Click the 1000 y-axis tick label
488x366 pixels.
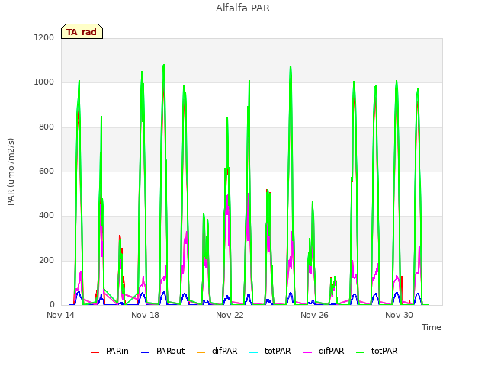coord(44,82)
